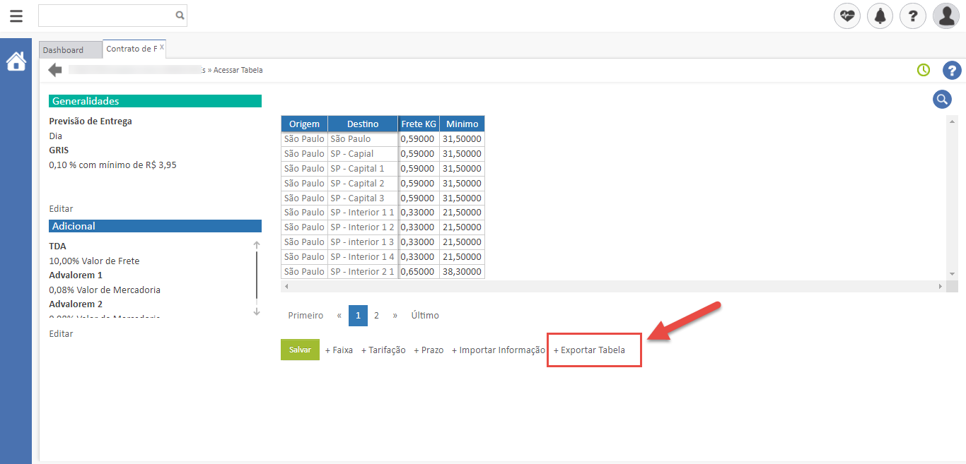966x464 pixels.
Task: Click the top search input field
Action: click(x=106, y=15)
